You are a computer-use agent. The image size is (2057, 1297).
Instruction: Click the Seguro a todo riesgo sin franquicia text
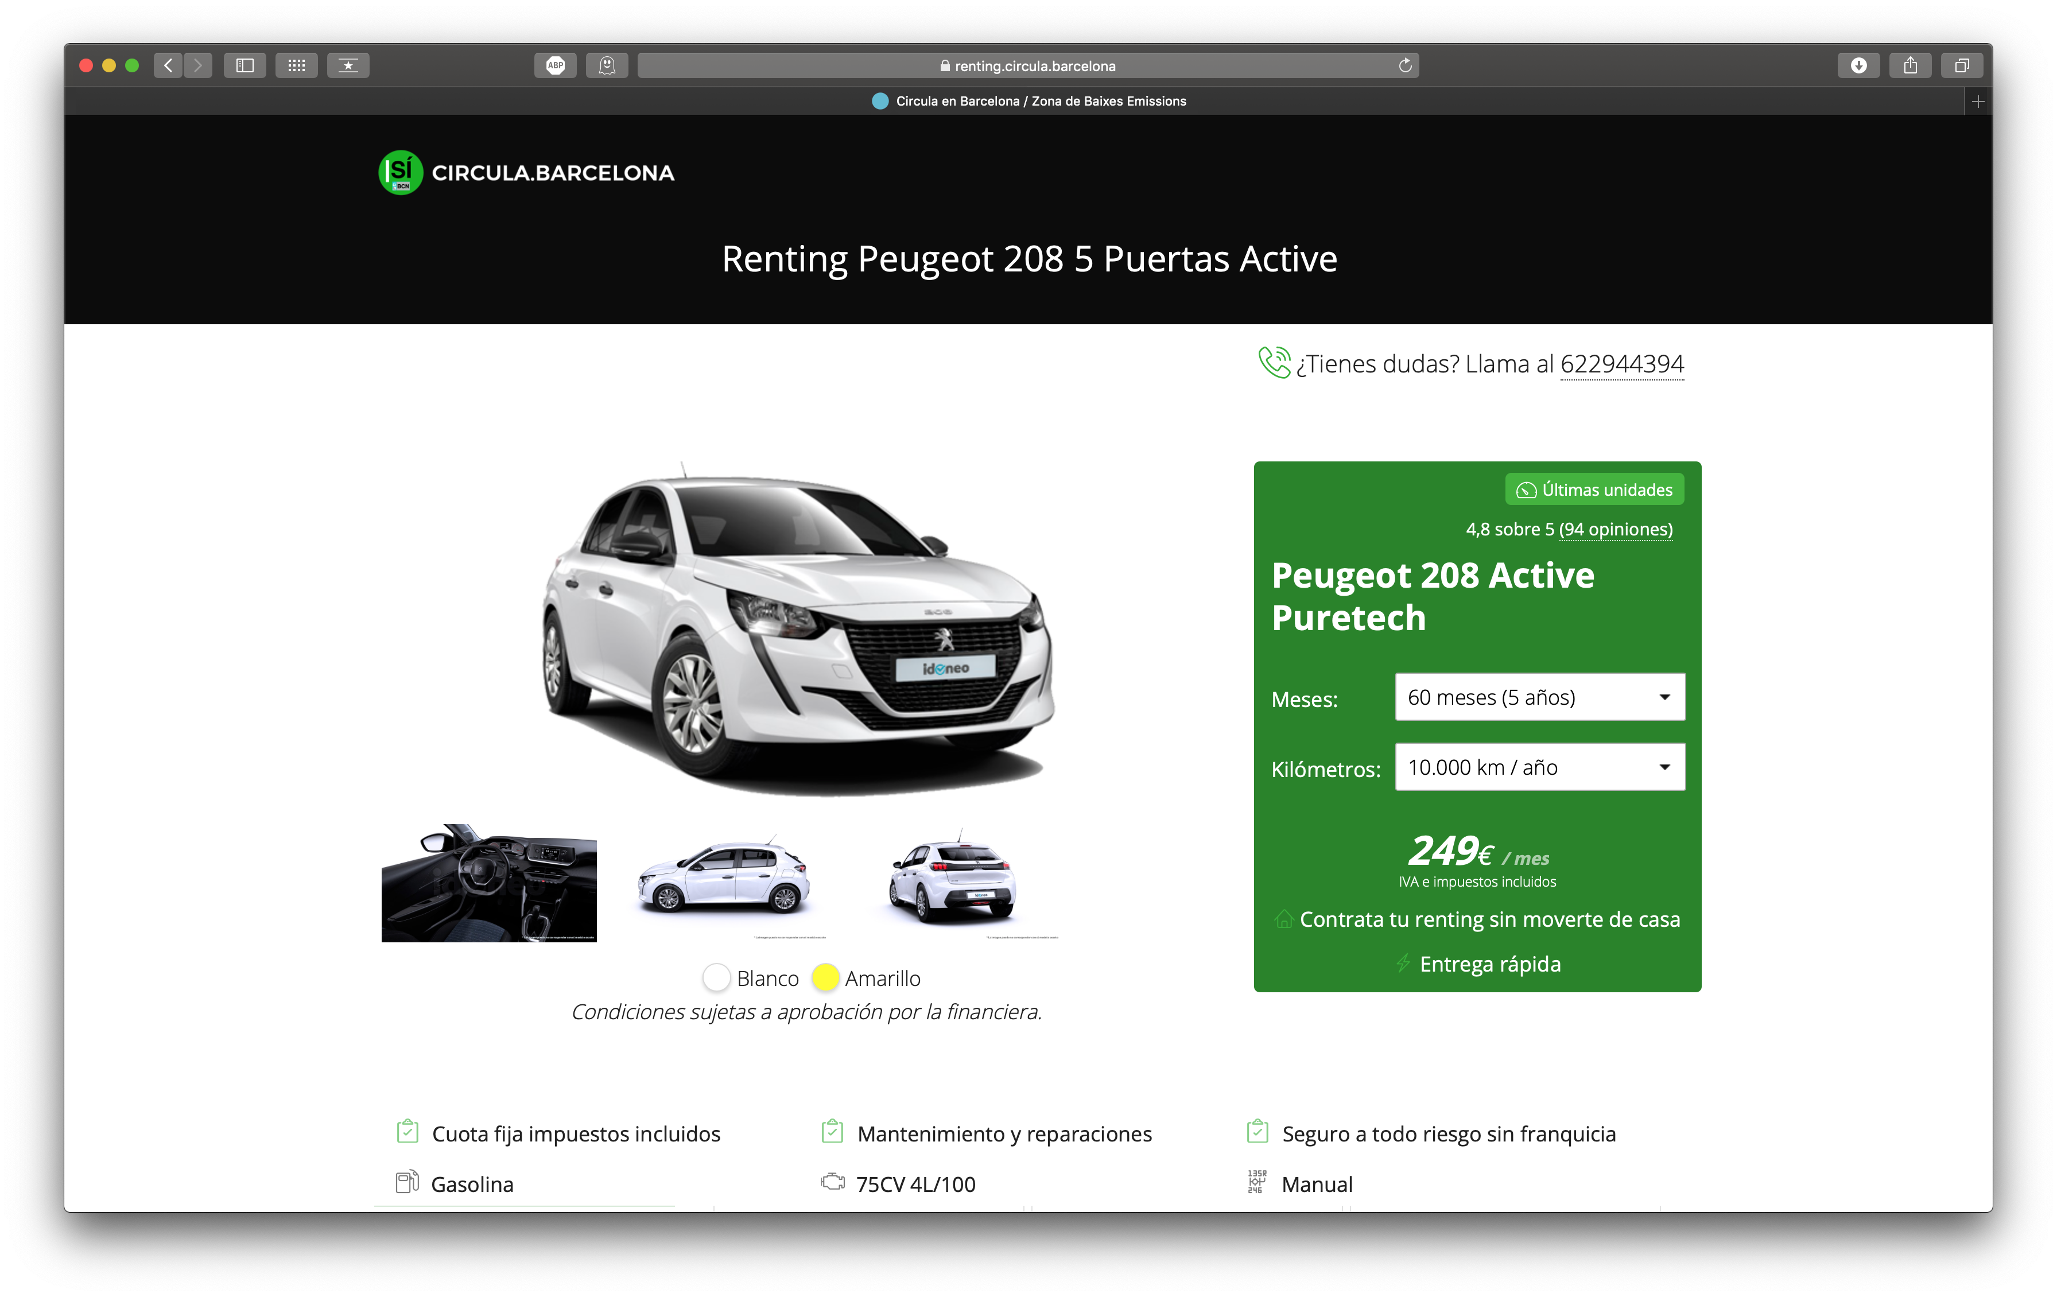1449,1134
